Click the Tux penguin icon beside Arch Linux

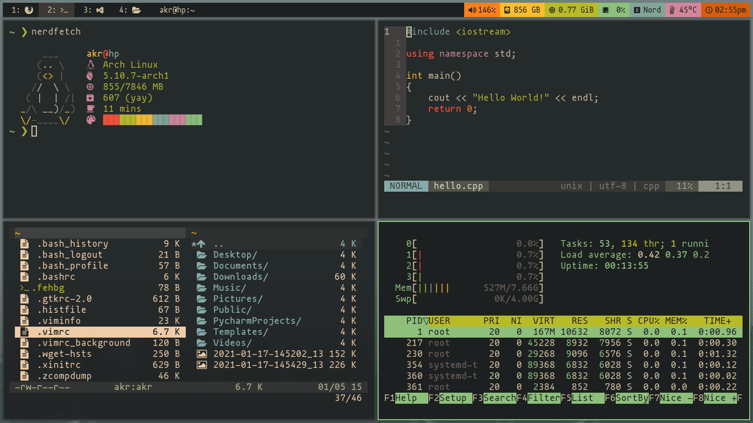tap(91, 64)
